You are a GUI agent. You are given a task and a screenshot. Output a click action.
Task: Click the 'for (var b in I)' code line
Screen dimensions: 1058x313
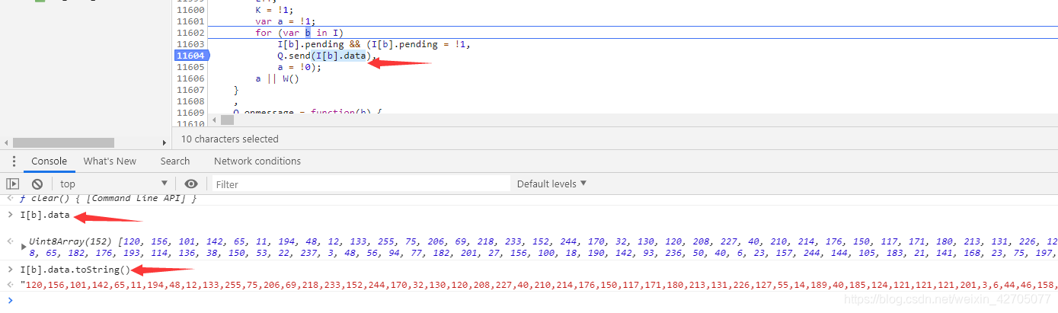[299, 33]
